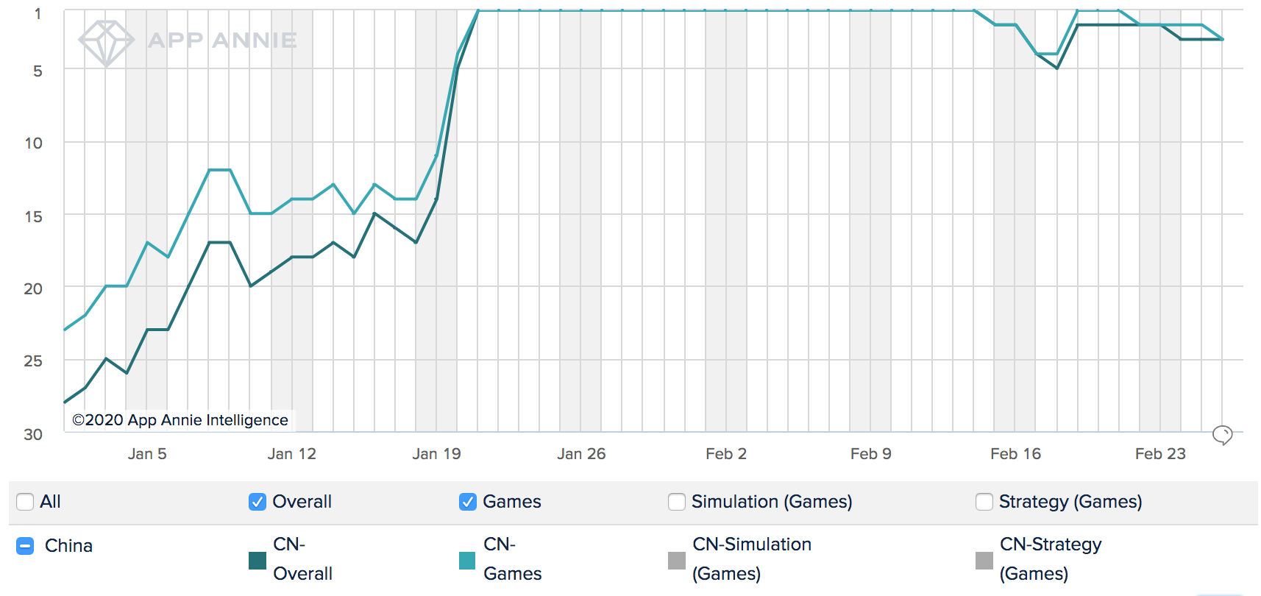Screen dimensions: 1261x596
Task: Toggle the All checkbox
Action: (x=25, y=502)
